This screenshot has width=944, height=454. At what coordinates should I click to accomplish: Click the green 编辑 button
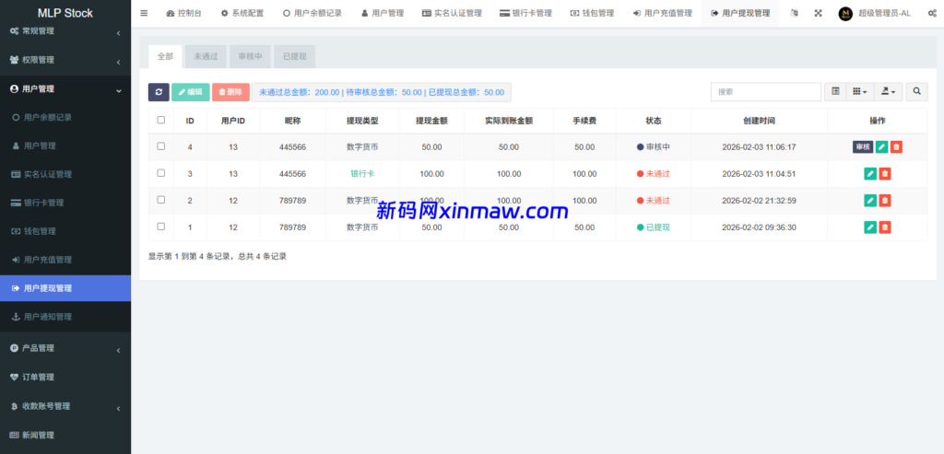coord(190,92)
